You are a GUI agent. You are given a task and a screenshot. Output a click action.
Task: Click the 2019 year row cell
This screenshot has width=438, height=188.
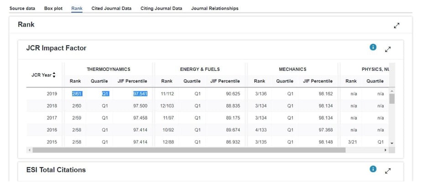[x=52, y=94]
